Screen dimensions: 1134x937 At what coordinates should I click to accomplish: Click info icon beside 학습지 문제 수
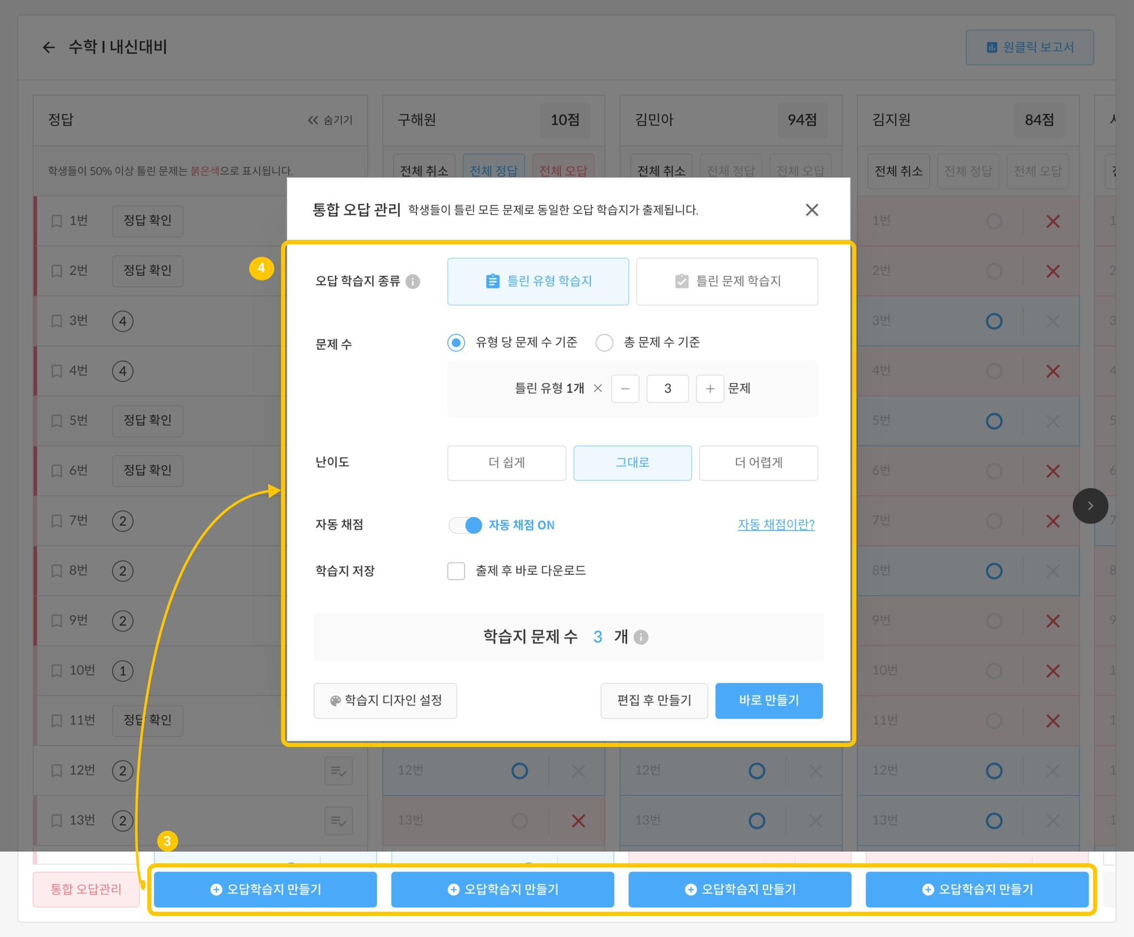[x=641, y=637]
